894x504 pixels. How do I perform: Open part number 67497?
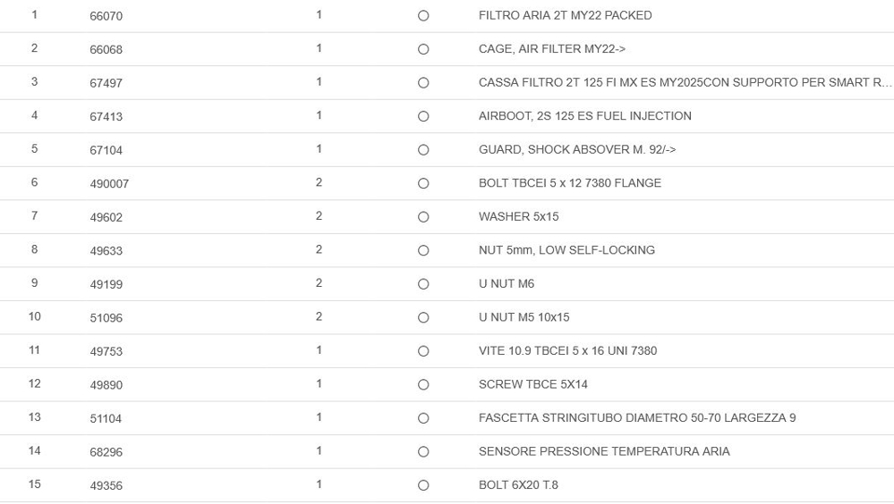106,83
